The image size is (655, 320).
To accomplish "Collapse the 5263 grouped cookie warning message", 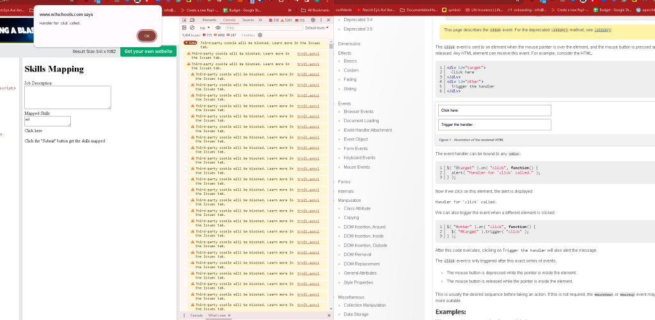I will [x=190, y=43].
